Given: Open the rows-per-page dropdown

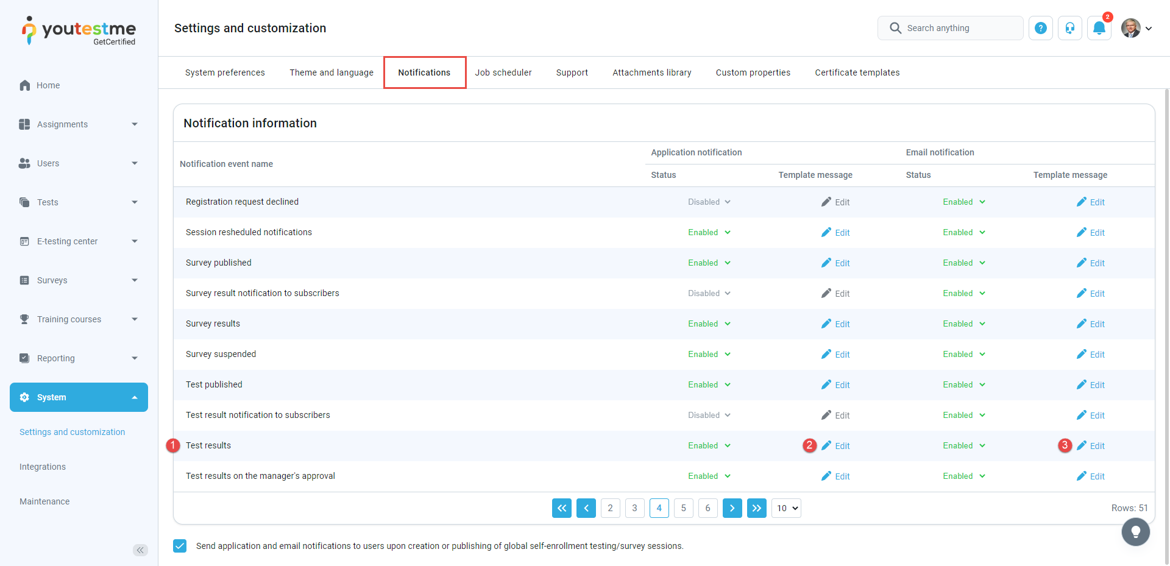Looking at the screenshot, I should coord(786,508).
